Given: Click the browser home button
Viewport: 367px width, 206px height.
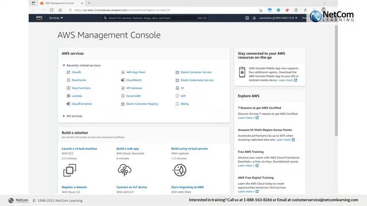Looking at the screenshot, I should (x=60, y=10).
